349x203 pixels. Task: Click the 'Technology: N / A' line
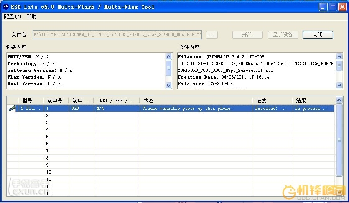(31, 63)
